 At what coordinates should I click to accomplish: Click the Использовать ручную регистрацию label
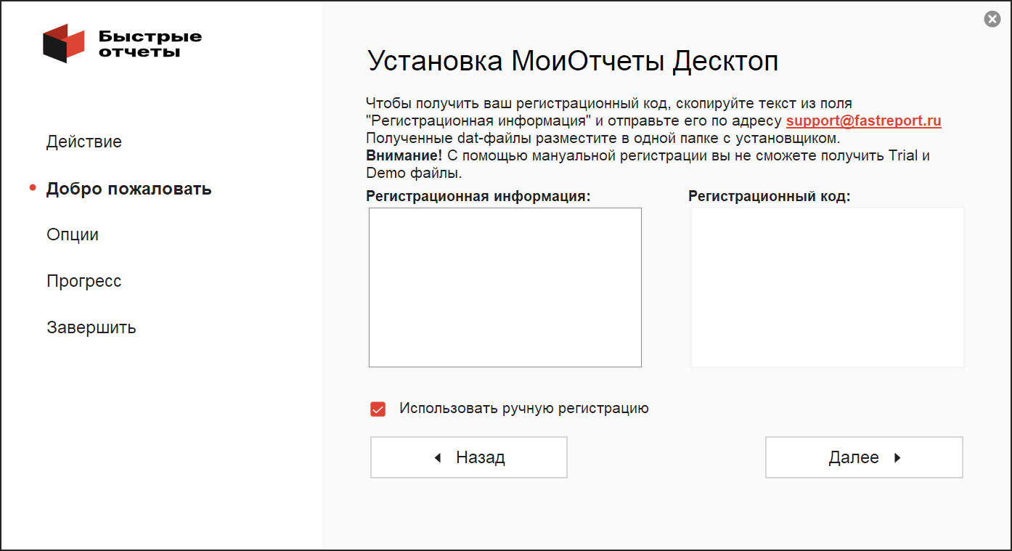coord(523,409)
